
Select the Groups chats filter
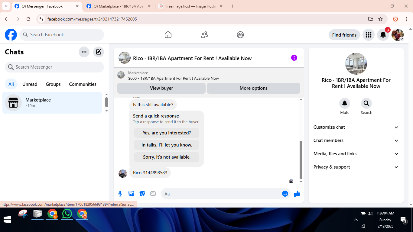(x=53, y=84)
